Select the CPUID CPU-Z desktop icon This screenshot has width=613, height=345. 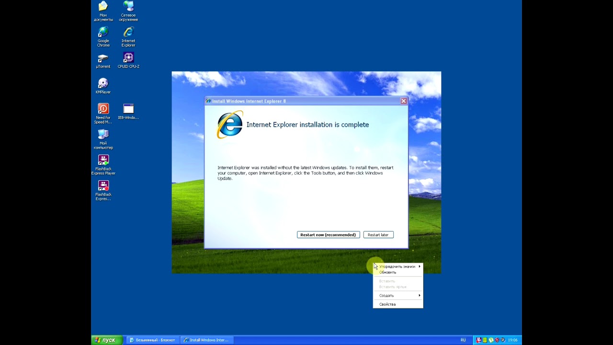128,61
